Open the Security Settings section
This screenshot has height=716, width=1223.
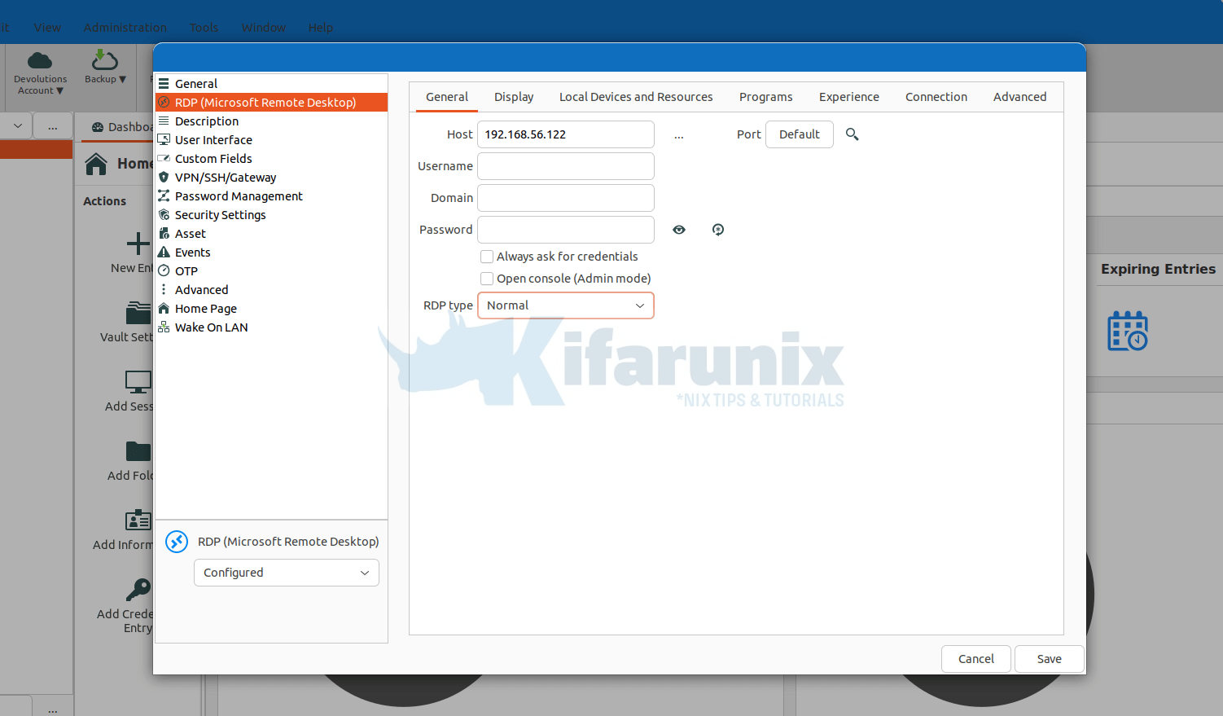[x=220, y=214]
